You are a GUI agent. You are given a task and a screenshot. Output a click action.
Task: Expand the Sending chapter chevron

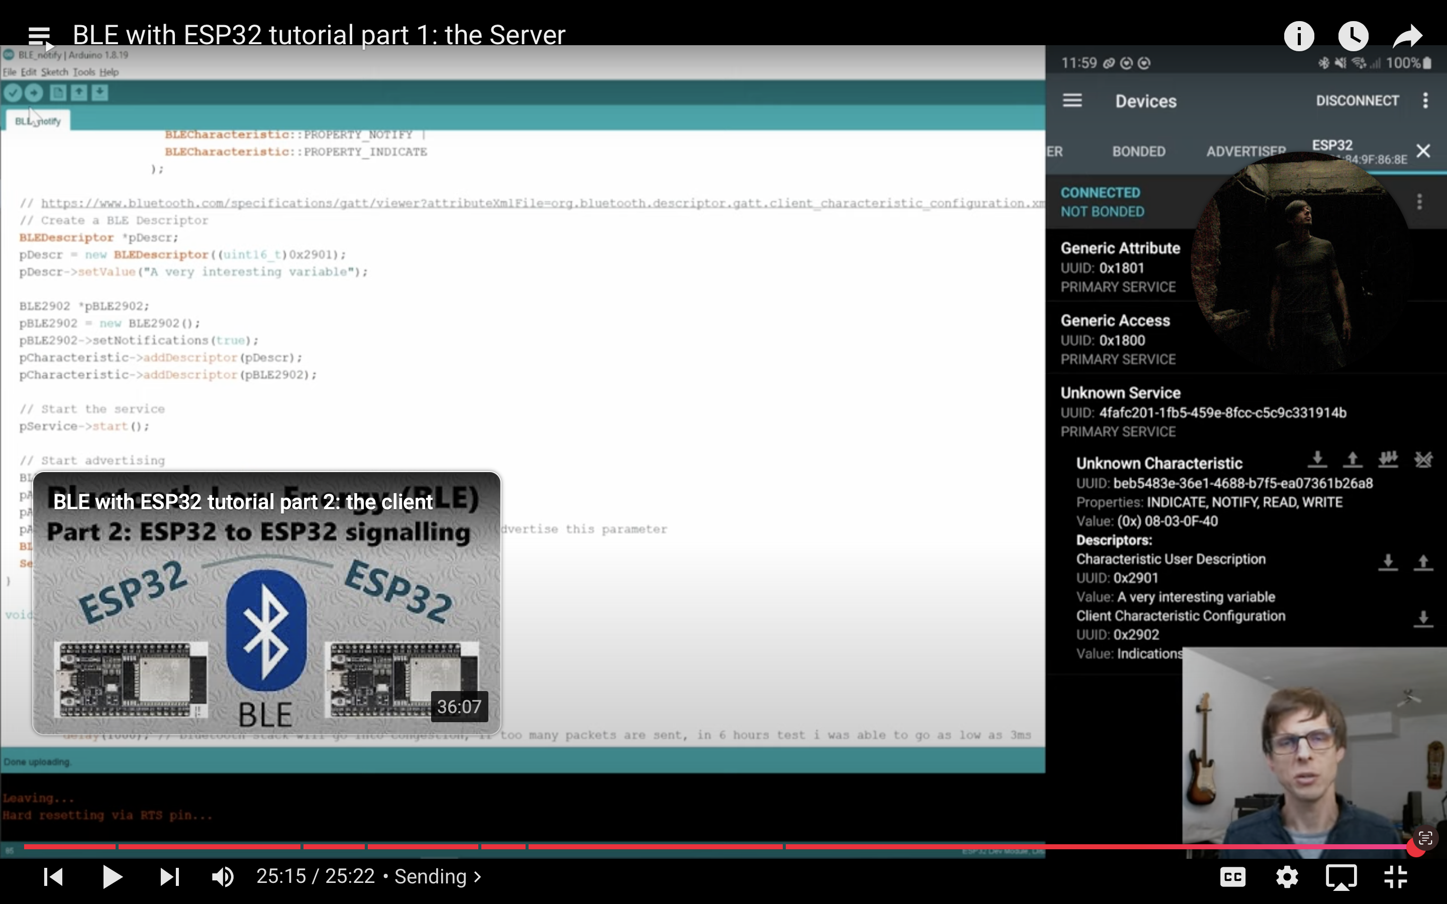pos(478,877)
